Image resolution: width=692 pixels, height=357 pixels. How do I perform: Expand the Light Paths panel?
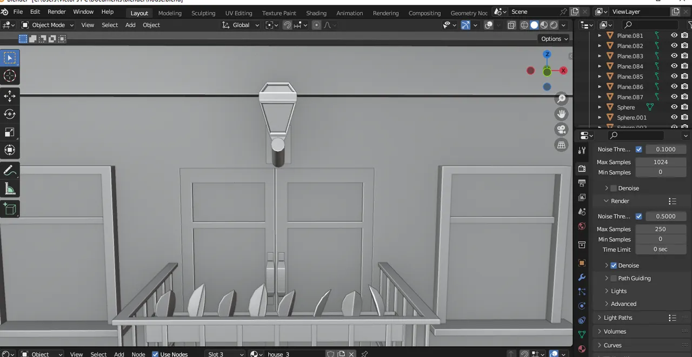(x=600, y=318)
